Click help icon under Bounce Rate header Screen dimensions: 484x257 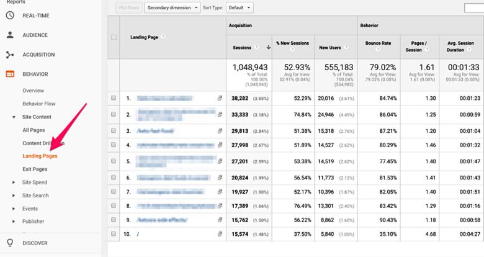(x=378, y=50)
